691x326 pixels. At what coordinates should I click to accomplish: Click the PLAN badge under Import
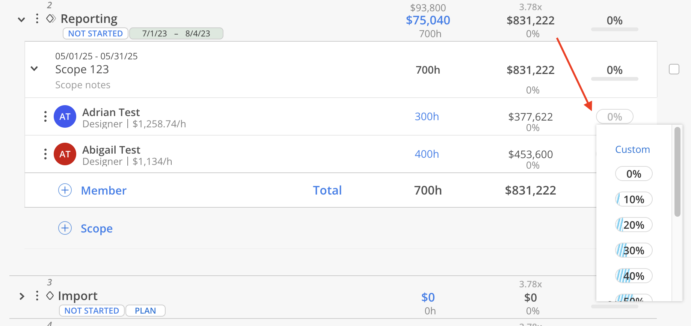[145, 311]
